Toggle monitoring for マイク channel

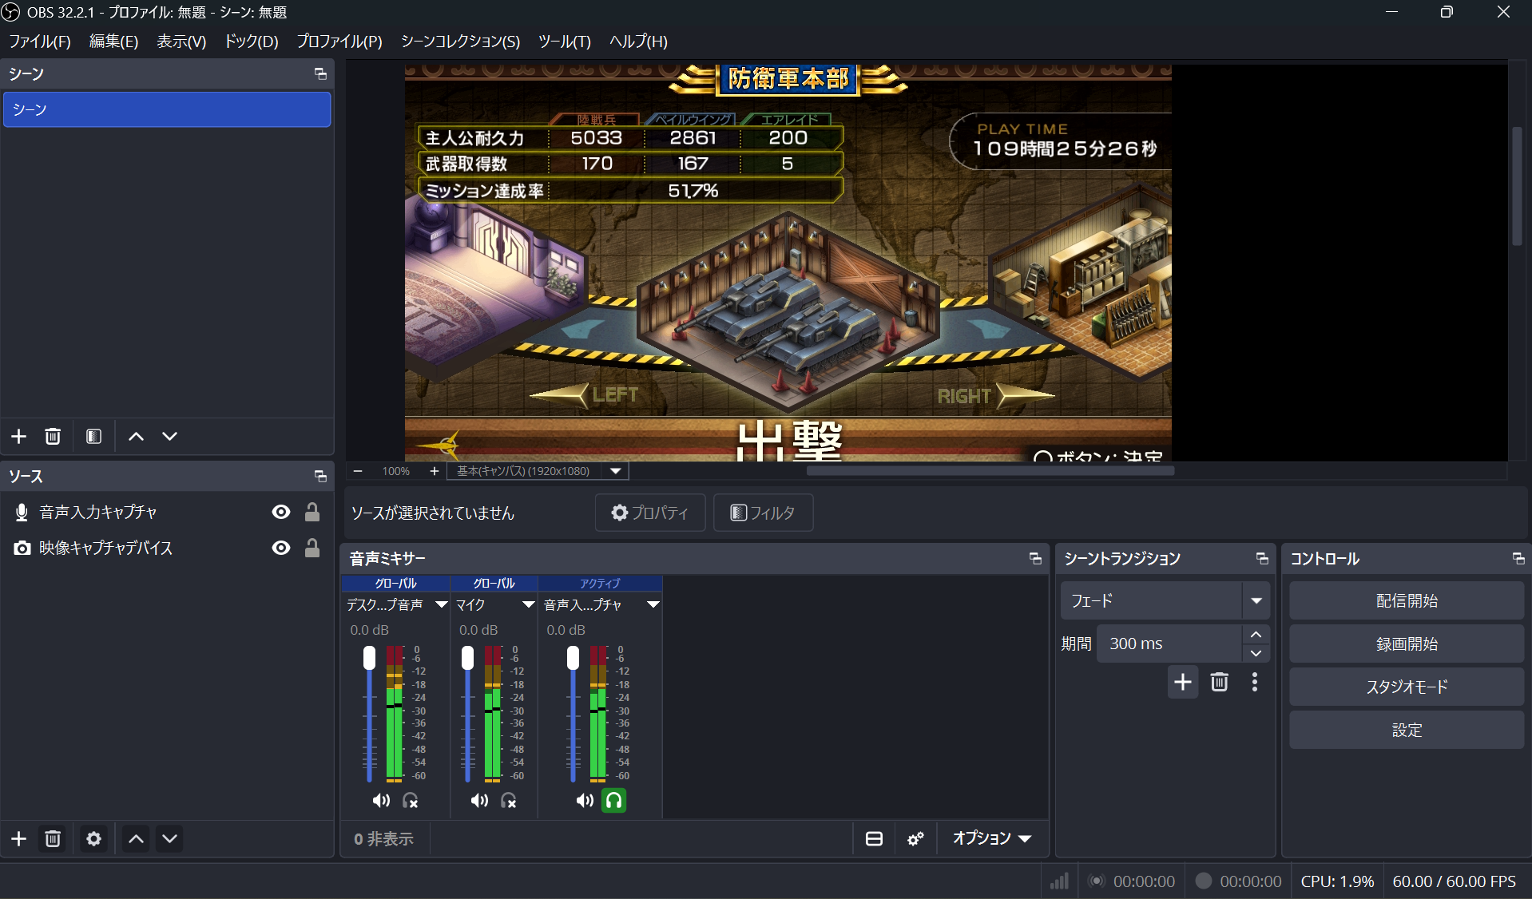pos(509,800)
